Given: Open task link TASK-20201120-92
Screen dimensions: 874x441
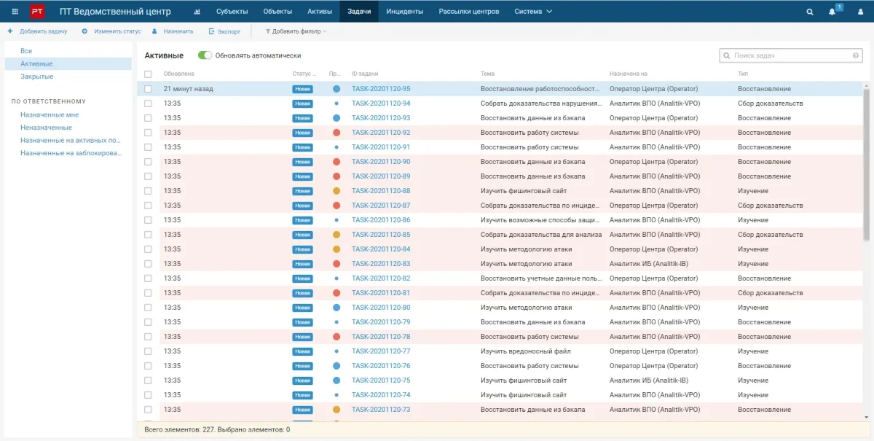Looking at the screenshot, I should point(381,133).
